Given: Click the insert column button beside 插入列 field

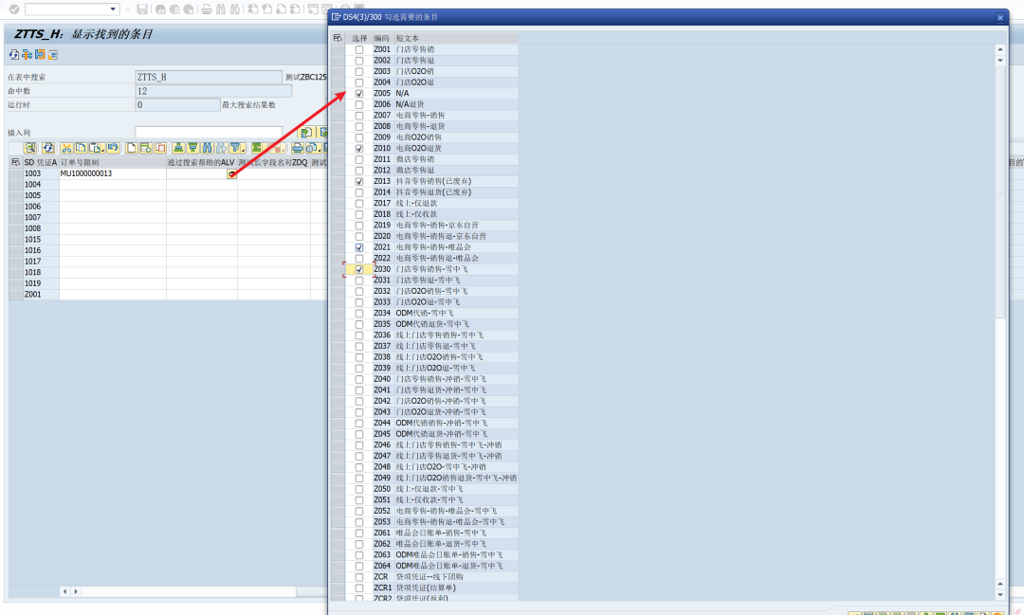Looking at the screenshot, I should pyautogui.click(x=306, y=133).
